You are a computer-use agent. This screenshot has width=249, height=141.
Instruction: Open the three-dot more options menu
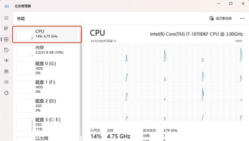click(x=242, y=19)
